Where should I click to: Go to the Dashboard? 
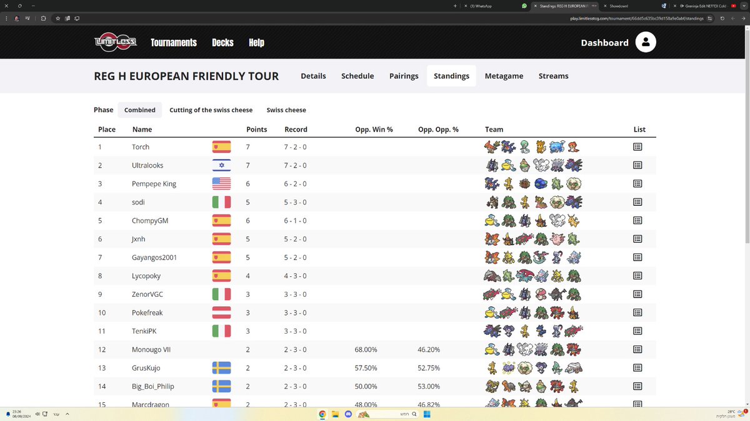(604, 42)
